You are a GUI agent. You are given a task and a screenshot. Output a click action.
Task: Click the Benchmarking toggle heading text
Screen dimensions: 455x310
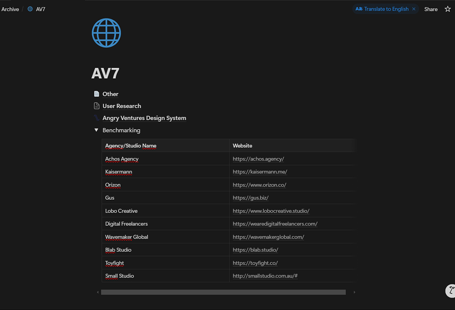(121, 130)
